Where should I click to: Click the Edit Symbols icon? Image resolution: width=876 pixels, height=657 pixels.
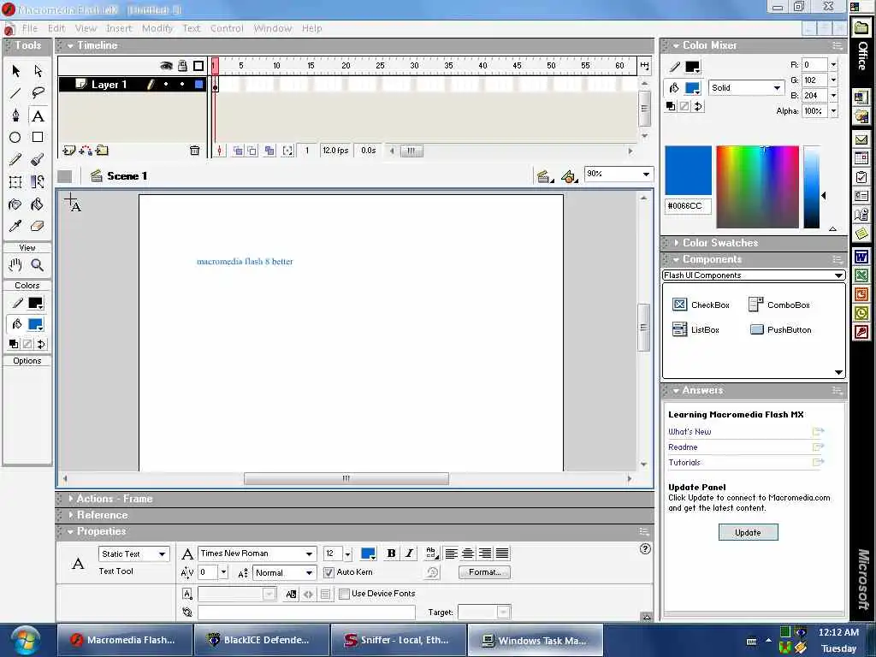click(568, 176)
